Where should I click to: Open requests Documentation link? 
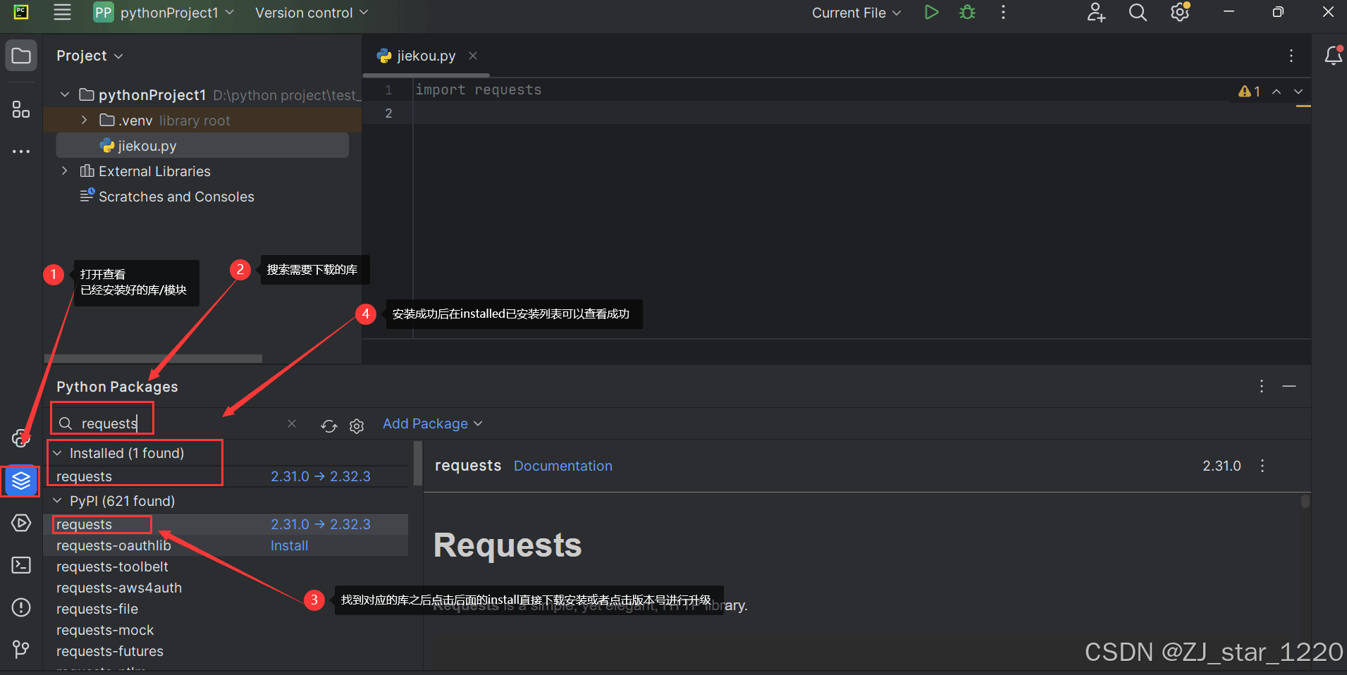tap(562, 466)
